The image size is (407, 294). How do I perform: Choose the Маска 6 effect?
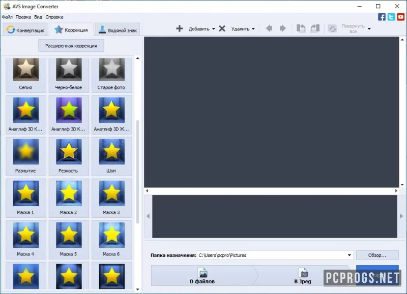tap(111, 240)
